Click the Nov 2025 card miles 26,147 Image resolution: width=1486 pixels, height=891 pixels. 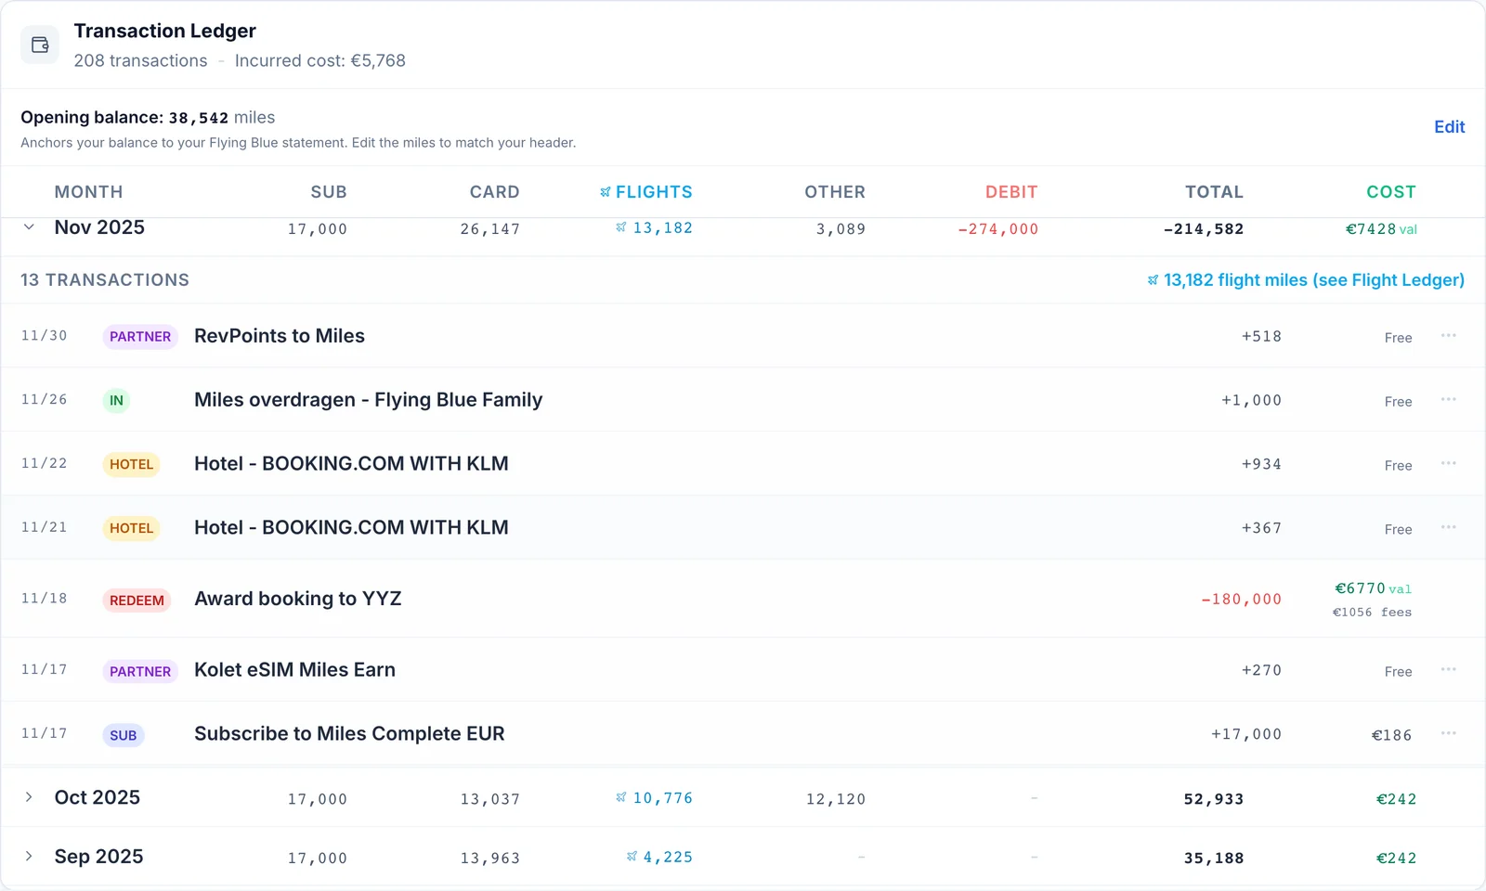point(489,229)
